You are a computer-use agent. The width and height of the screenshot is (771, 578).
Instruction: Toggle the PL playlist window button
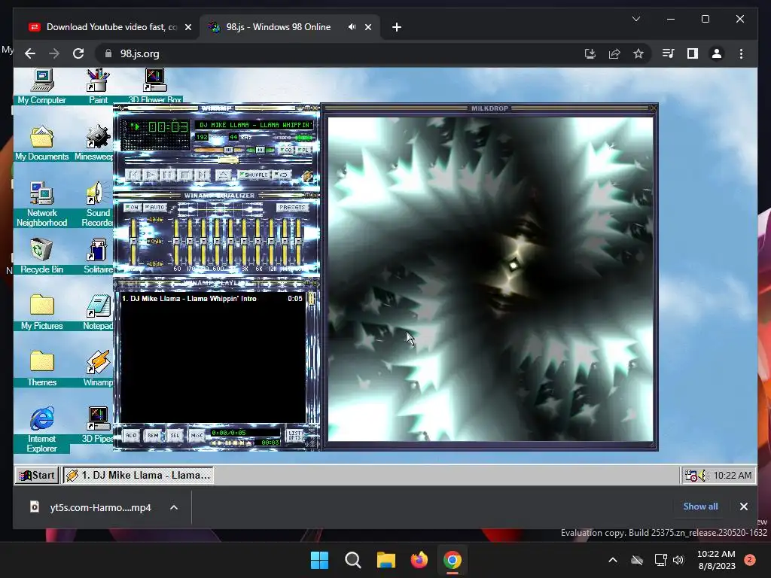coord(303,150)
